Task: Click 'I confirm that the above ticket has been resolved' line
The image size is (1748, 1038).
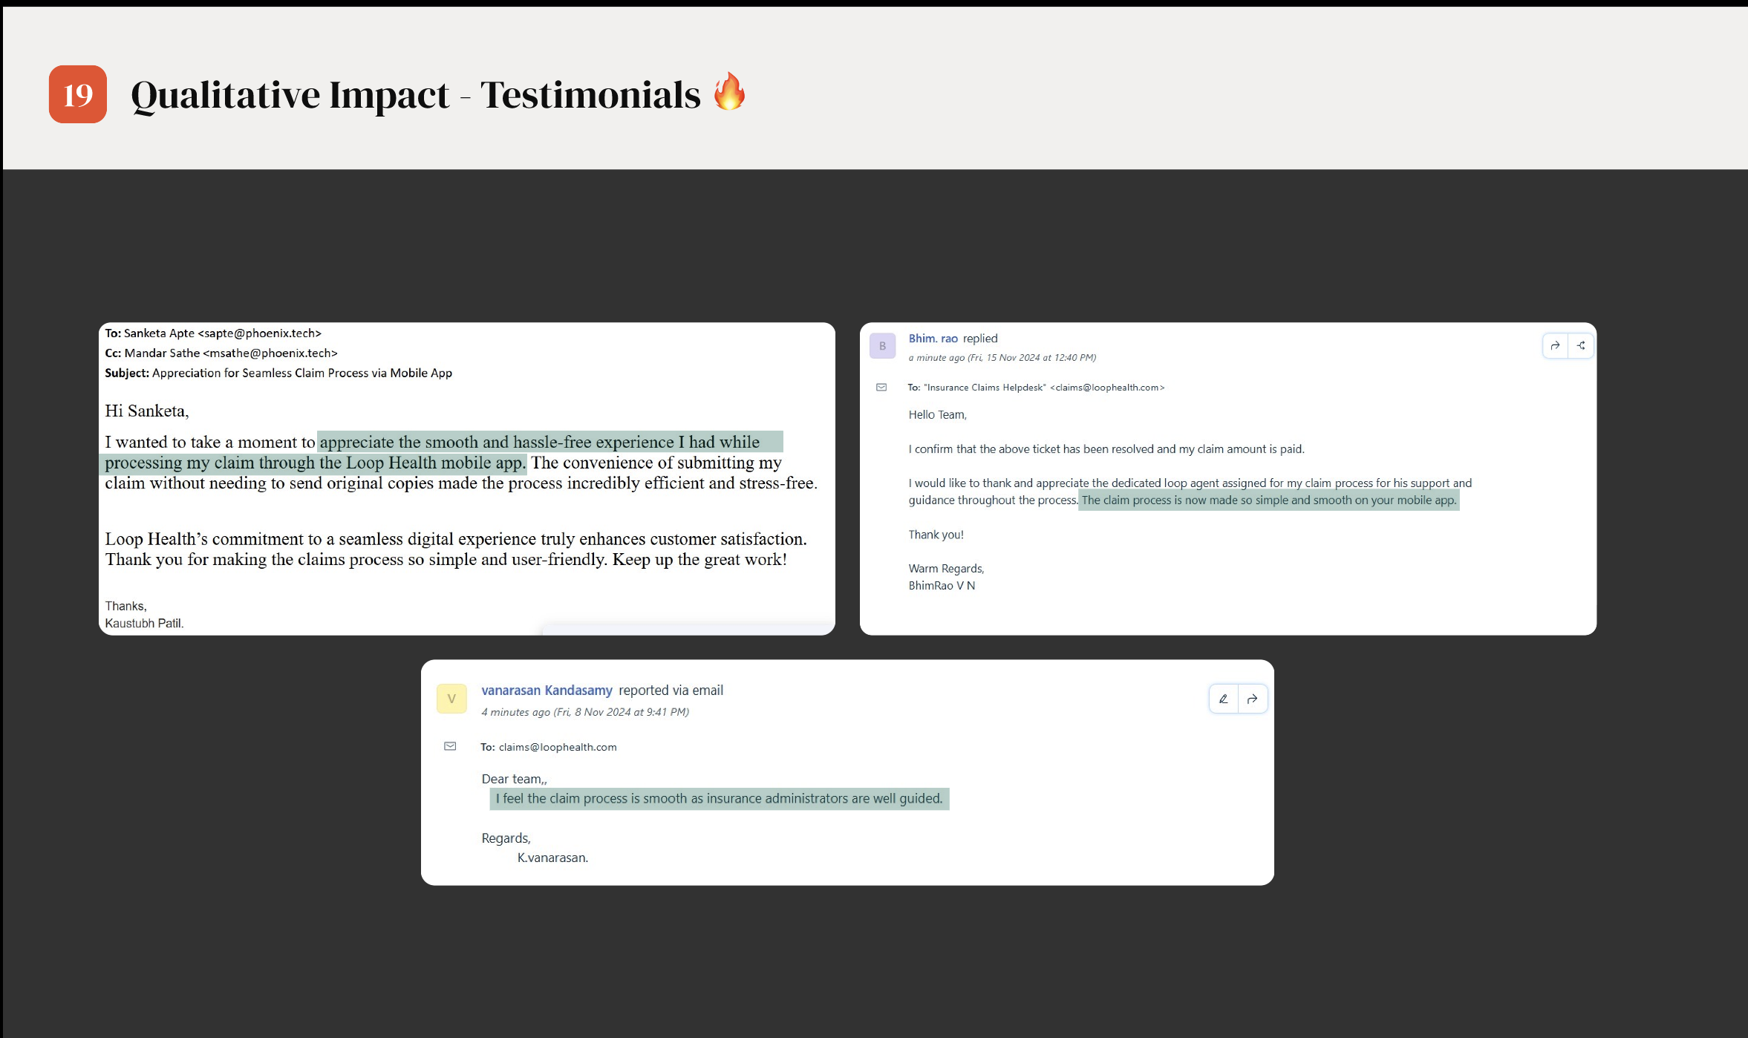Action: click(1106, 449)
